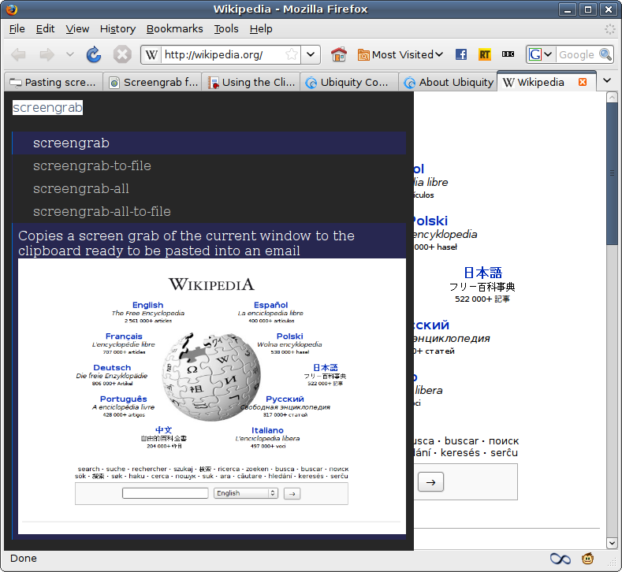The width and height of the screenshot is (622, 572).
Task: Open the BBC bookmark icon
Action: (x=508, y=54)
